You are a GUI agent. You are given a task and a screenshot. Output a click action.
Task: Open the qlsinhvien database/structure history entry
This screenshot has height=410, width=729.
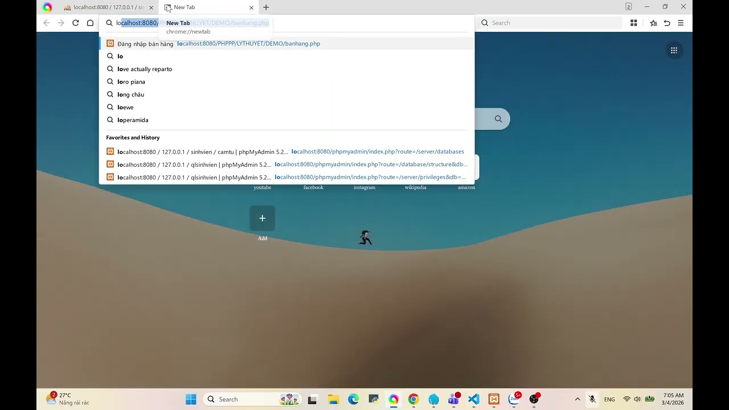(286, 164)
